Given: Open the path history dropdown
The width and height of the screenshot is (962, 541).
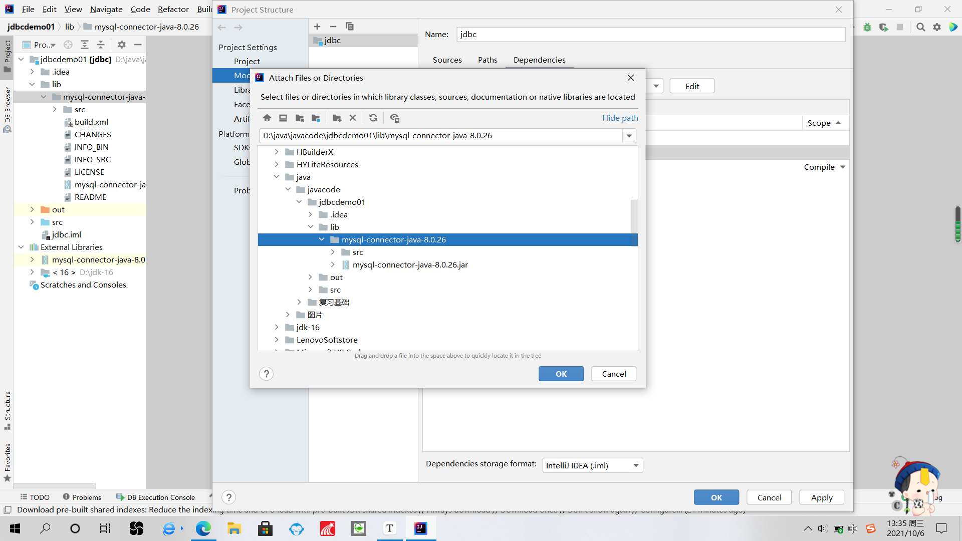Looking at the screenshot, I should point(629,136).
